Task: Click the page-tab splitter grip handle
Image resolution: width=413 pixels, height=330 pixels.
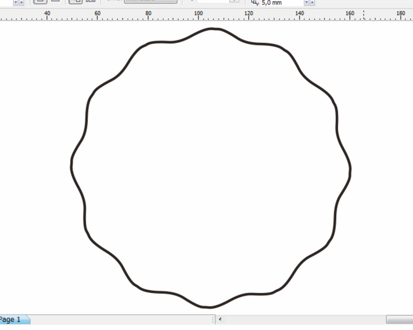Action: coord(213,320)
